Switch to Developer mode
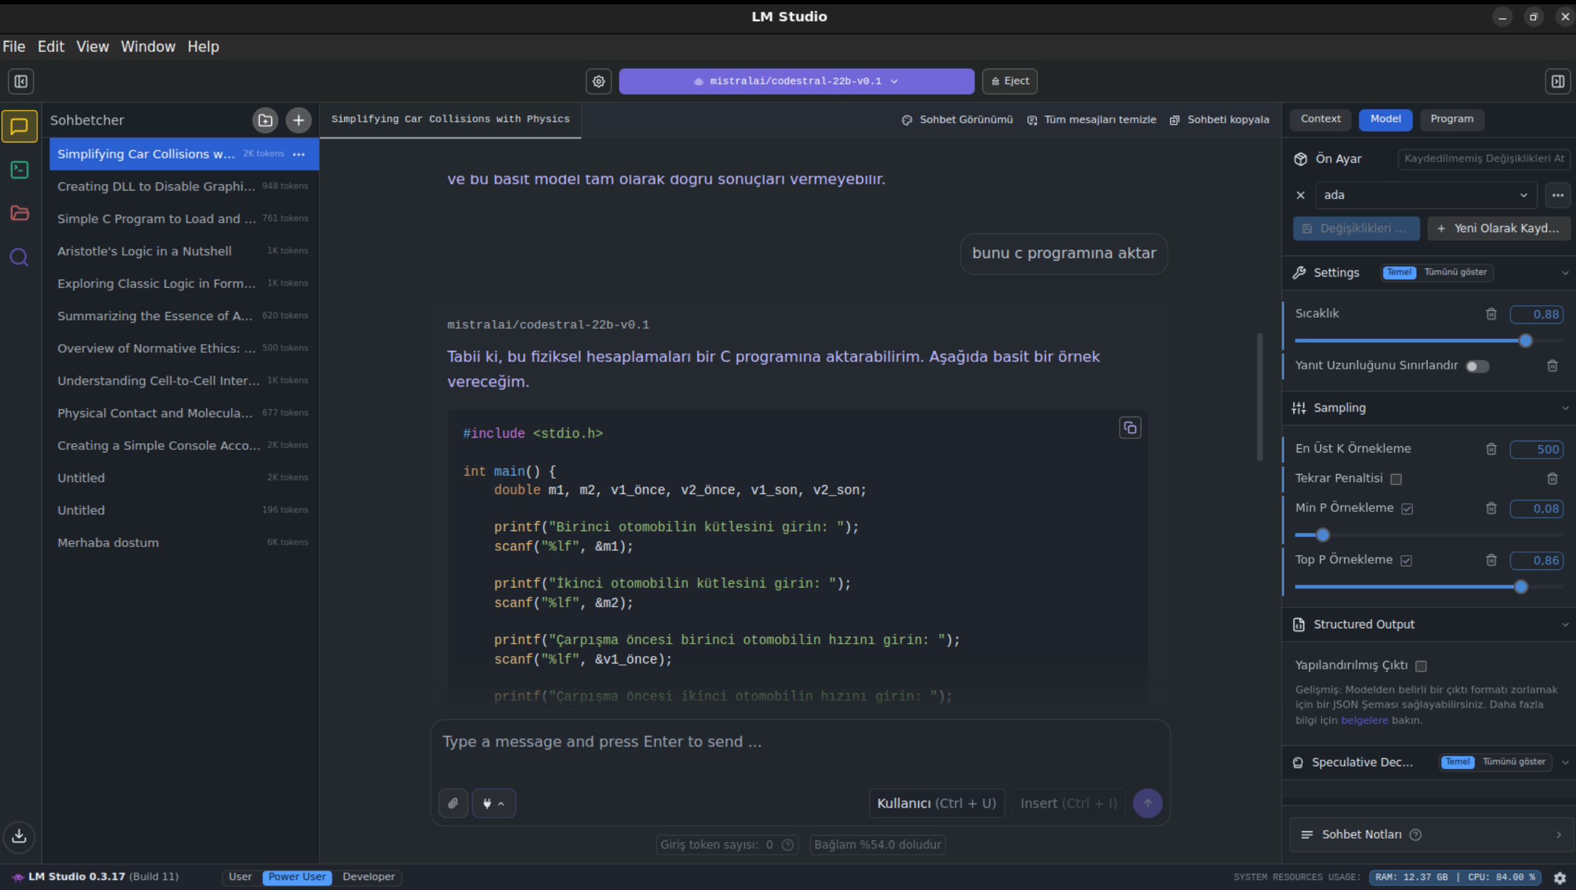The width and height of the screenshot is (1576, 890). pos(368,877)
